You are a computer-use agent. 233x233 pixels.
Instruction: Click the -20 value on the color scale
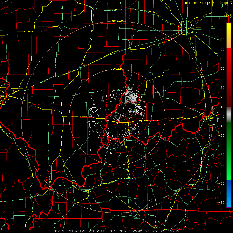[221, 135]
